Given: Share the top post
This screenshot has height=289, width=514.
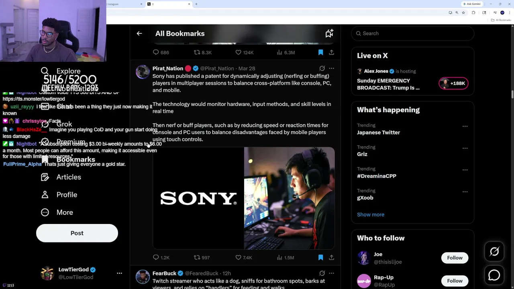Looking at the screenshot, I should 331,53.
